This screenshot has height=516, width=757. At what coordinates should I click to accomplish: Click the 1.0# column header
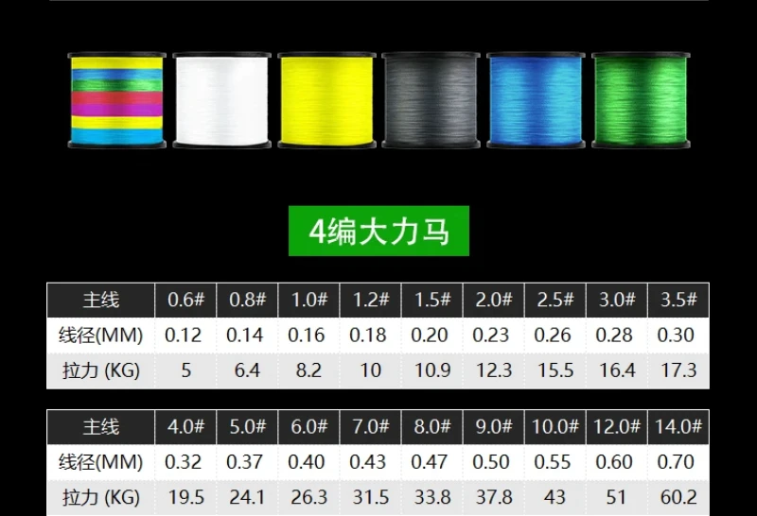pyautogui.click(x=309, y=300)
